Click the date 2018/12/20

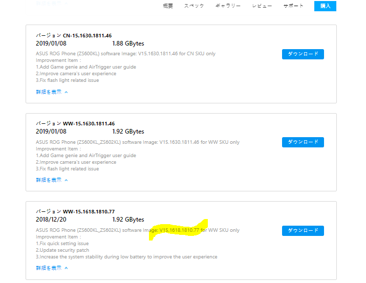tap(51, 220)
